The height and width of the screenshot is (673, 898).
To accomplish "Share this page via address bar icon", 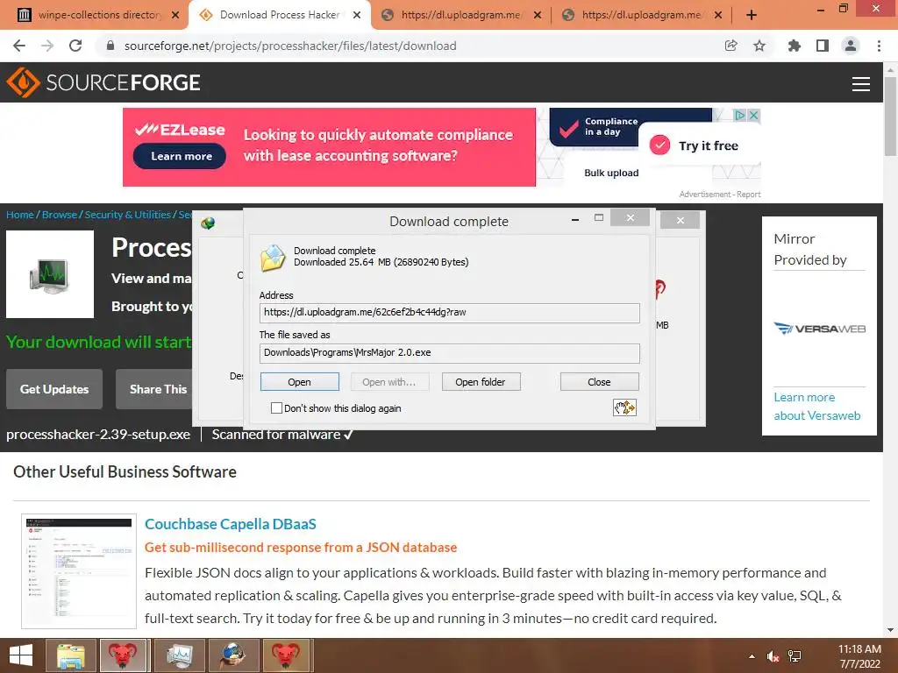I will pyautogui.click(x=731, y=46).
